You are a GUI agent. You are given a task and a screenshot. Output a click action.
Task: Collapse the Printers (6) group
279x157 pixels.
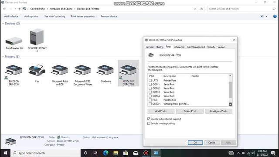[x=3, y=57]
